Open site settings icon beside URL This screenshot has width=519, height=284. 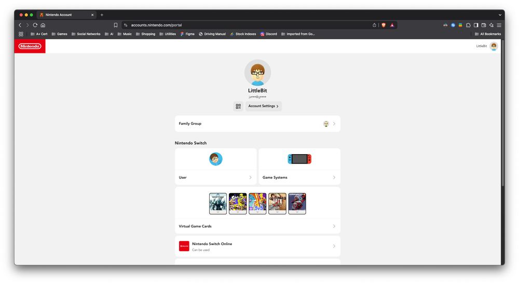(126, 25)
